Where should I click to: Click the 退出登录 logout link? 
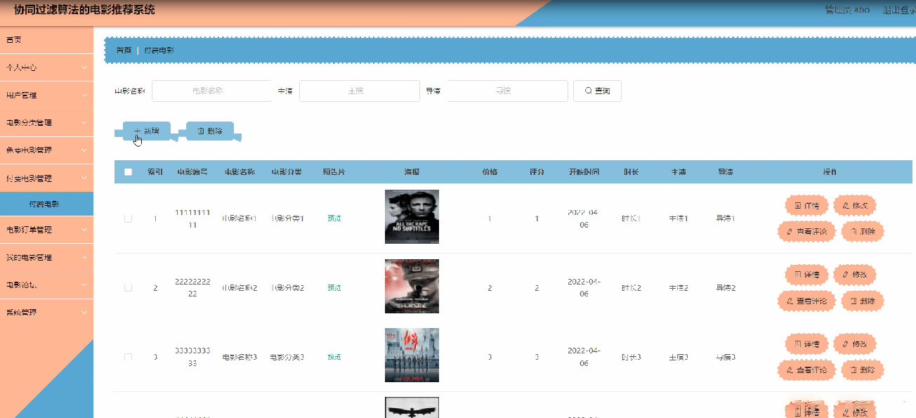click(x=898, y=10)
